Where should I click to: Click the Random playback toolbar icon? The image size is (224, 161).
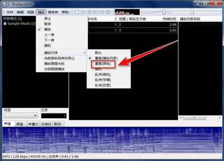tap(108, 12)
